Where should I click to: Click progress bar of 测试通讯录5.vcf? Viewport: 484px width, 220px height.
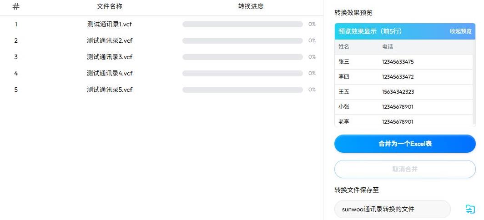point(242,90)
